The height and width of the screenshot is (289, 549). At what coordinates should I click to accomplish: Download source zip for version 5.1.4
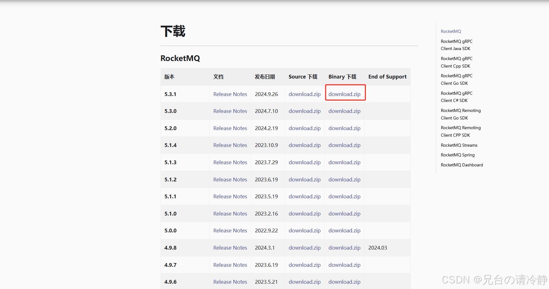[x=305, y=145]
